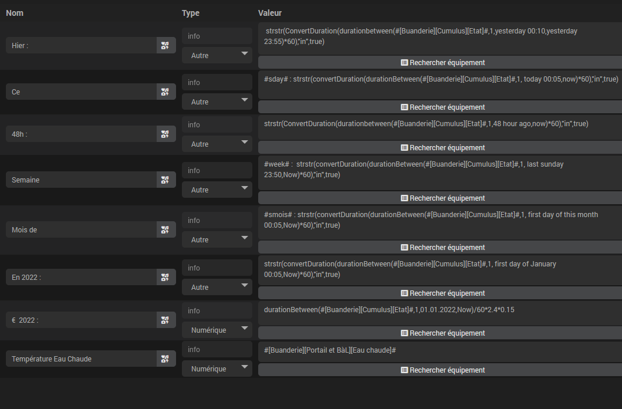The image size is (622, 409).
Task: Click the 'Mois de' name field
Action: 82,229
